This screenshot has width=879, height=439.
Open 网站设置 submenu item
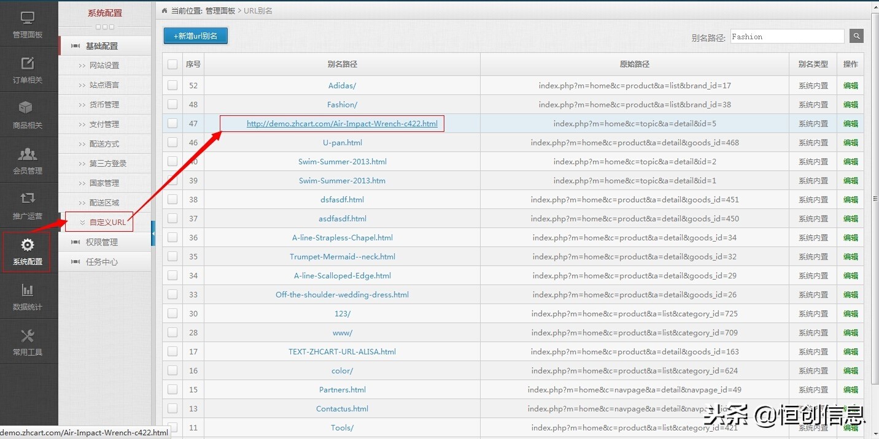[104, 66]
